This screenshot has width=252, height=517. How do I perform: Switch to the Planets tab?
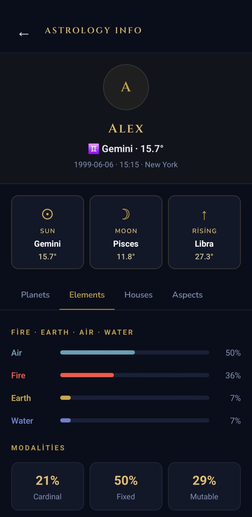[35, 295]
